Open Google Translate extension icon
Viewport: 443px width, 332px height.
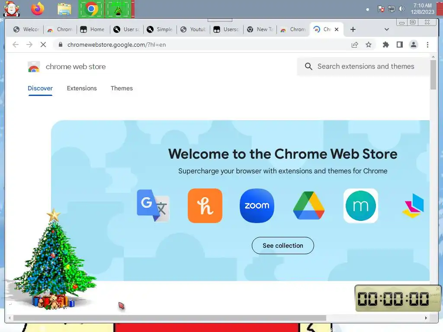[153, 205]
